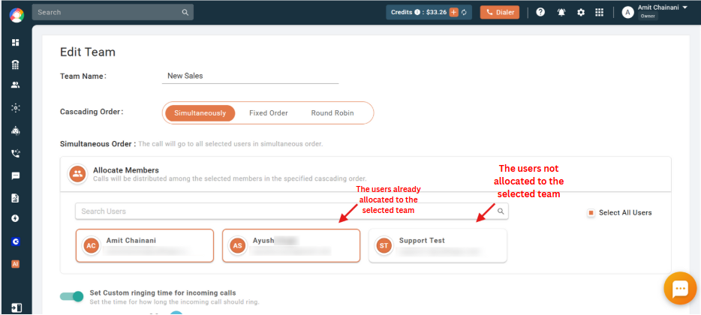
Task: Choose the Round Robin cascading option
Action: click(x=332, y=113)
